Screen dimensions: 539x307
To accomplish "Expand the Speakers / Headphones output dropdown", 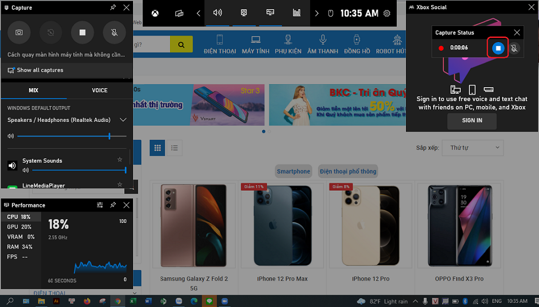I will point(123,120).
